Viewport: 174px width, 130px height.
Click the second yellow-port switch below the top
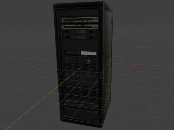coord(80,26)
